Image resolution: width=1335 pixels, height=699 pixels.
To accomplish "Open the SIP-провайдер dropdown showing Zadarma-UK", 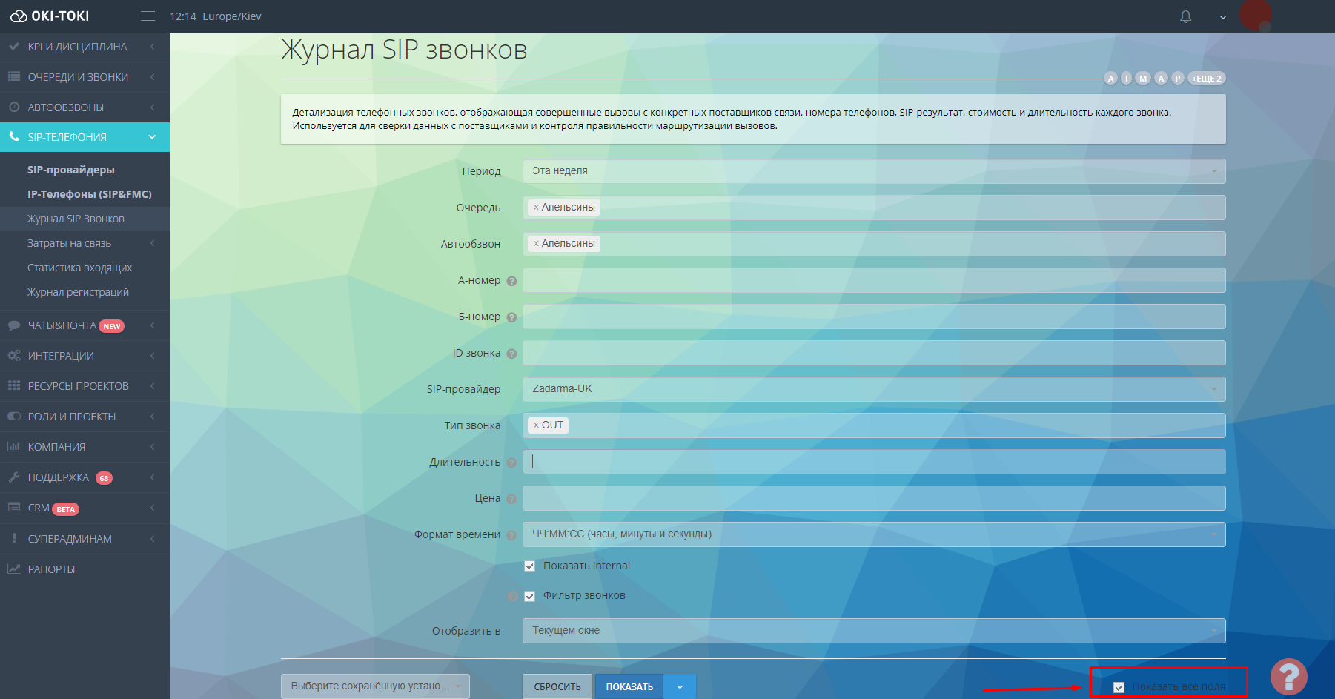I will coord(874,389).
